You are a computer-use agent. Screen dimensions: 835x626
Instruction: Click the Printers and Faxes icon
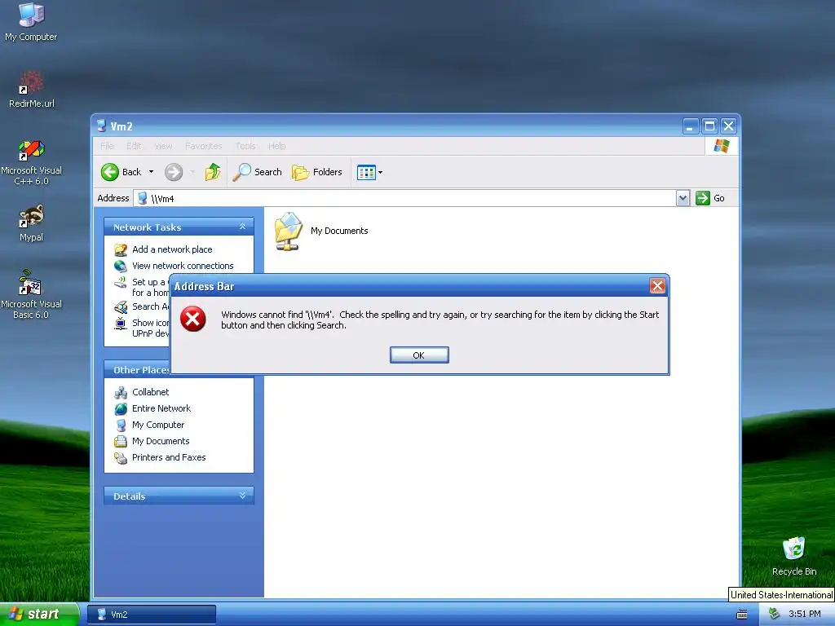(x=121, y=458)
